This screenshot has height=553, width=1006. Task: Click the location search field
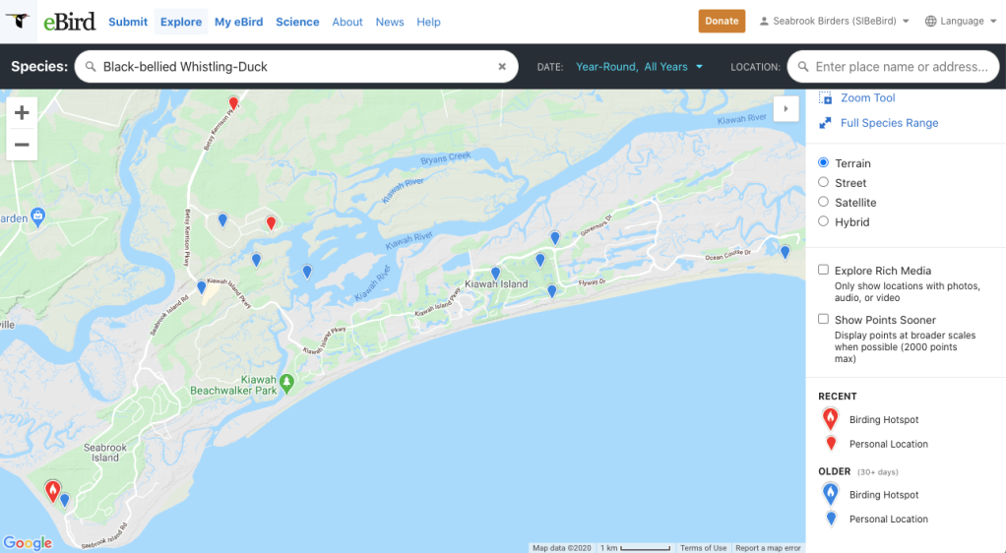point(893,67)
